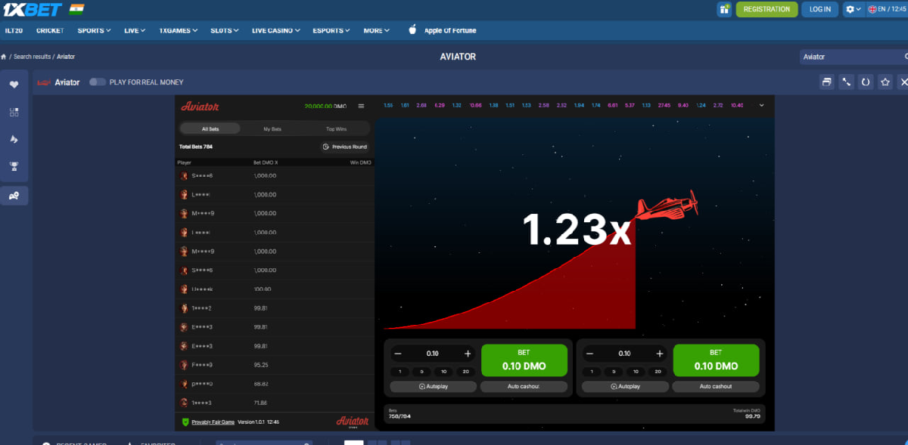Expand round history multipliers chevron

click(x=761, y=106)
